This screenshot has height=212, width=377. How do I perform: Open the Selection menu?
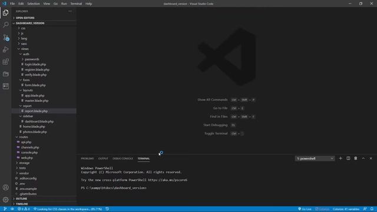pos(34,4)
